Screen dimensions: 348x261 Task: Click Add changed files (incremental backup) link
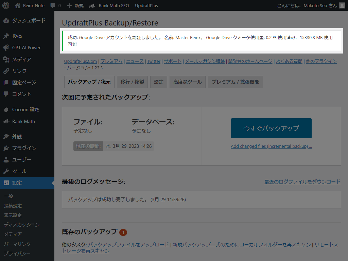[271, 146]
